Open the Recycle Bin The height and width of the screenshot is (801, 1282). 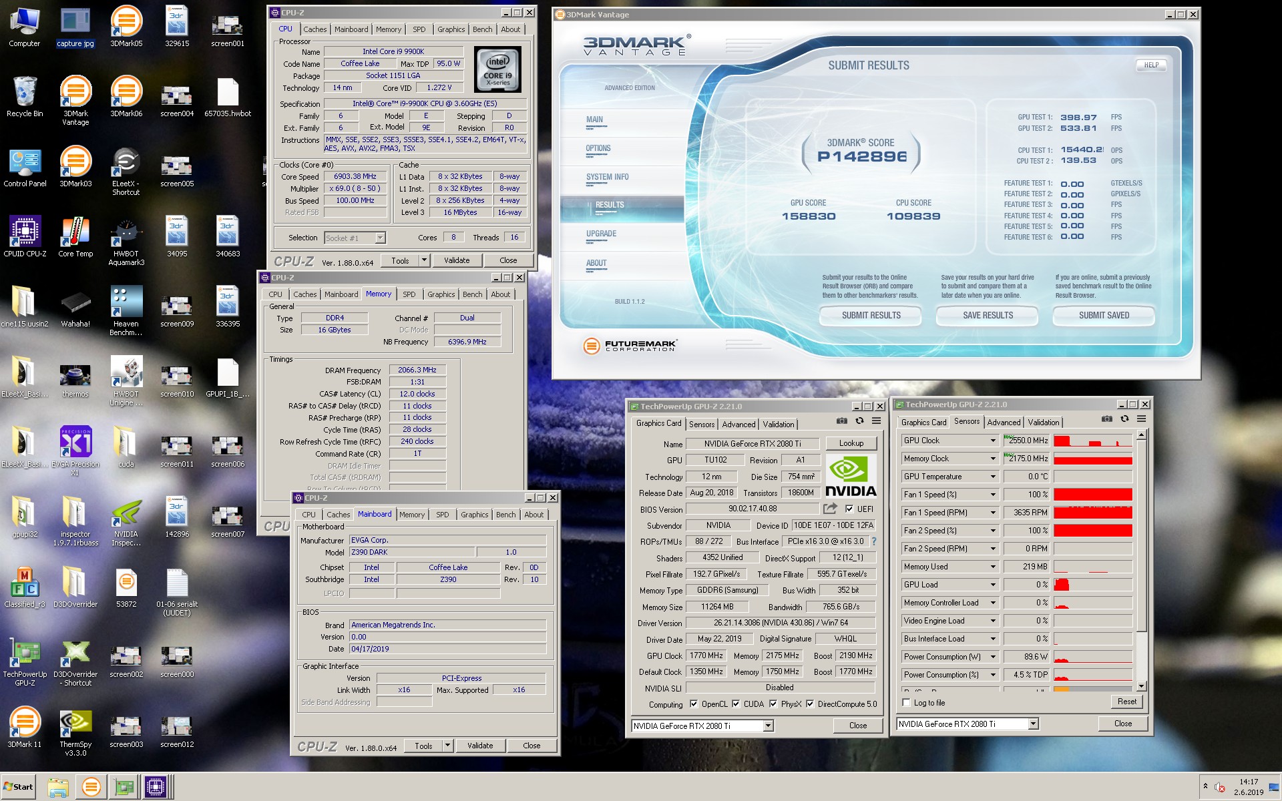point(25,96)
